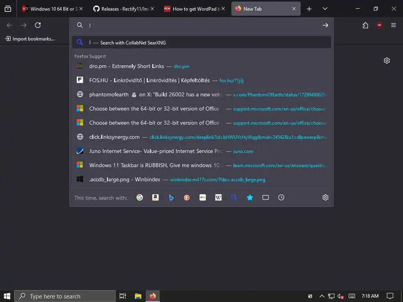Go forward using the forward arrow
This screenshot has height=302, width=403.
pos(24,25)
